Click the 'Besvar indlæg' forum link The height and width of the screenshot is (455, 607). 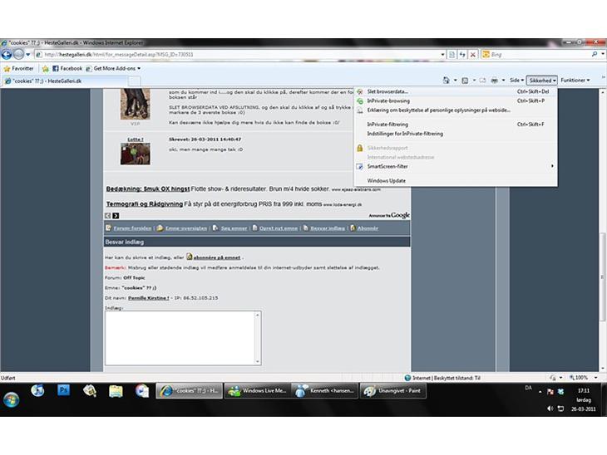tap(326, 227)
